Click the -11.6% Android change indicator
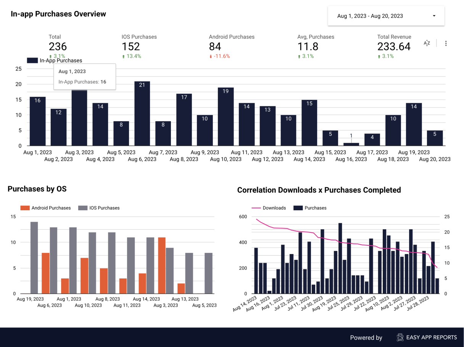The width and height of the screenshot is (464, 347). pyautogui.click(x=219, y=56)
